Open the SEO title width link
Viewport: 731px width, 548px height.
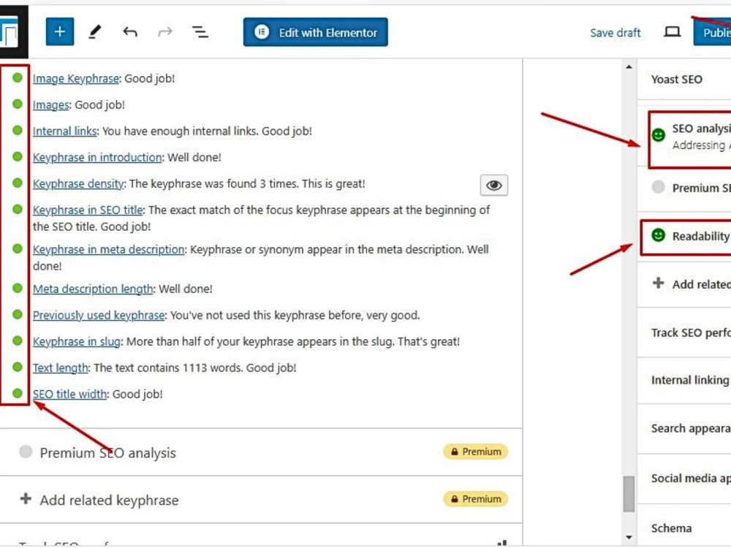pos(69,395)
